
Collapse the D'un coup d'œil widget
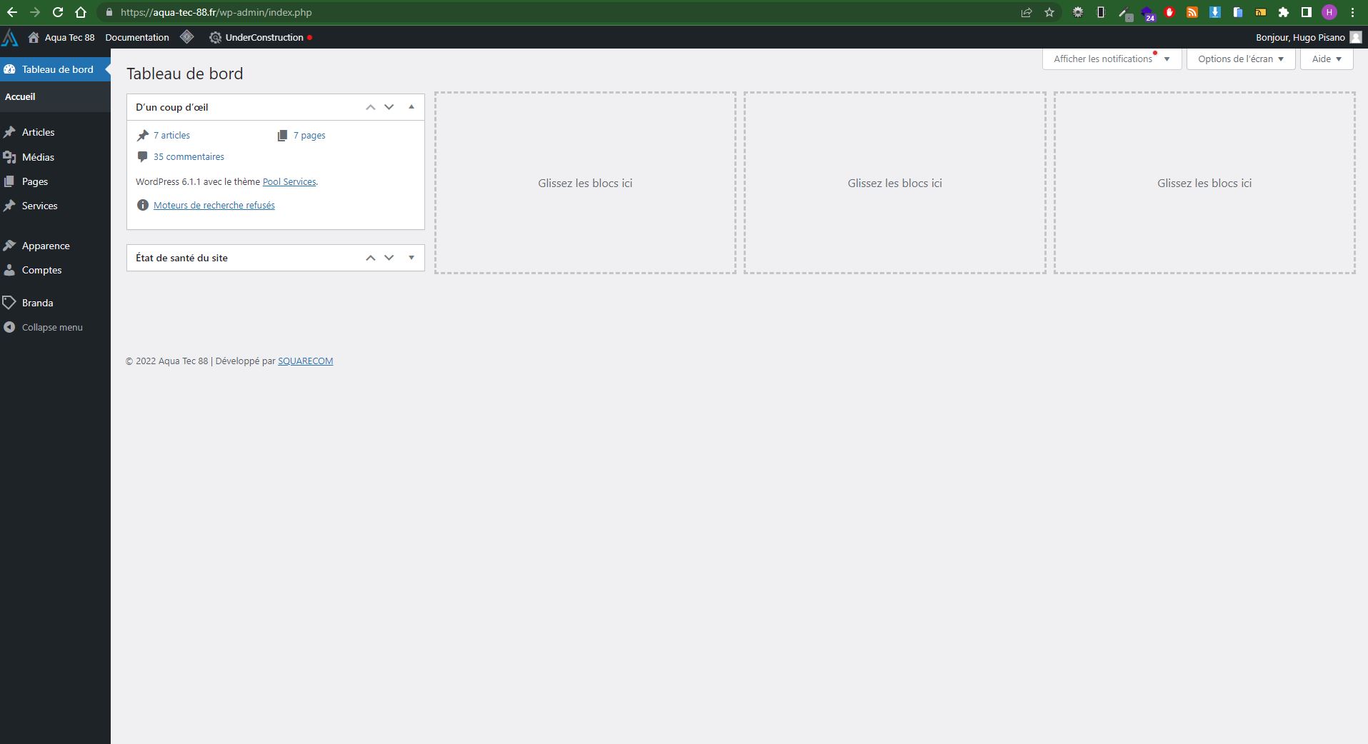pos(411,107)
